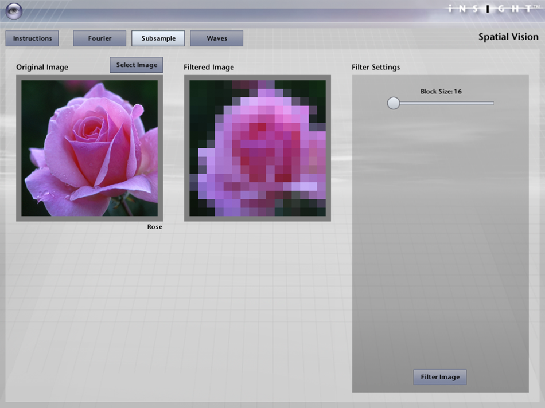Viewport: 545px width, 408px height.
Task: Click the 'Filter Settings' heading
Action: click(376, 68)
